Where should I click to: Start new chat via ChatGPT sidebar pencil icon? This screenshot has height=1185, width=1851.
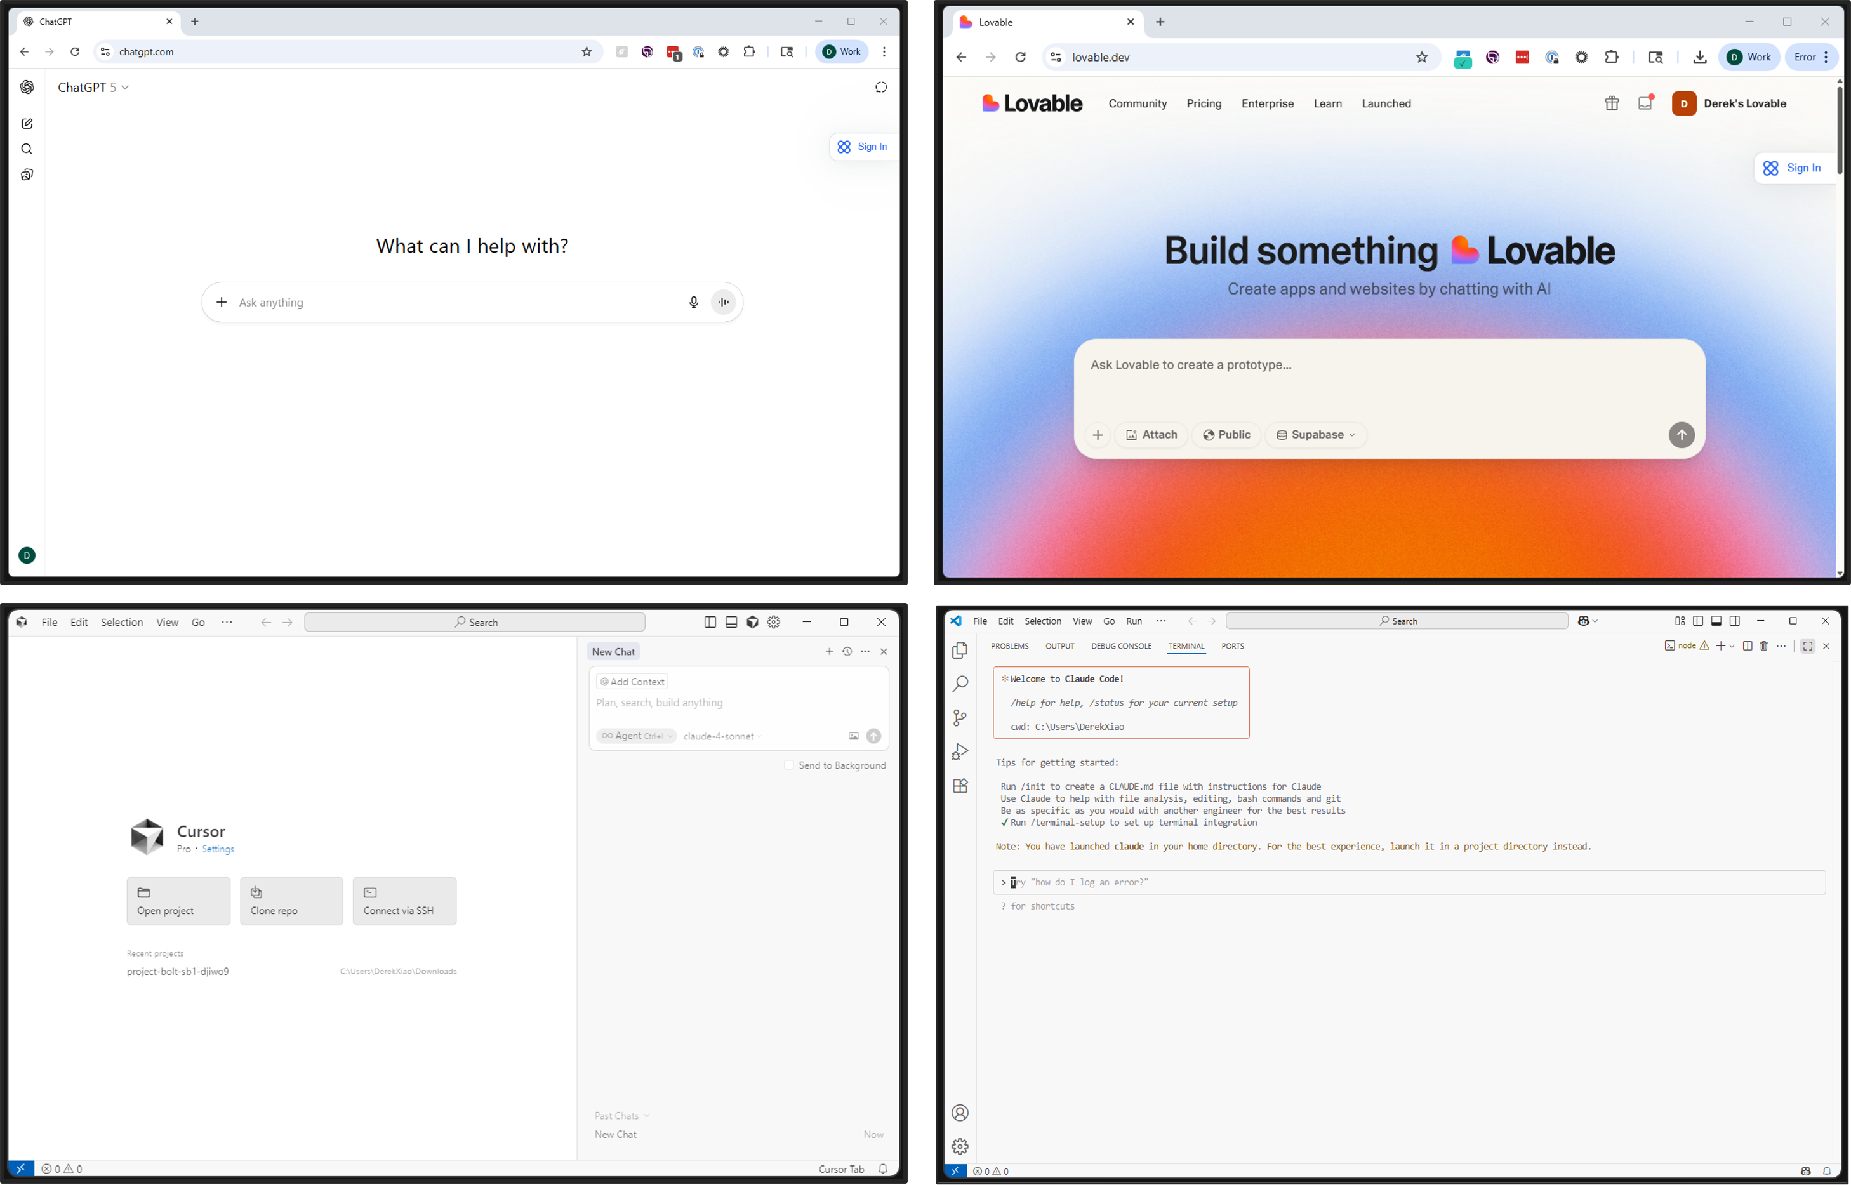(x=27, y=124)
